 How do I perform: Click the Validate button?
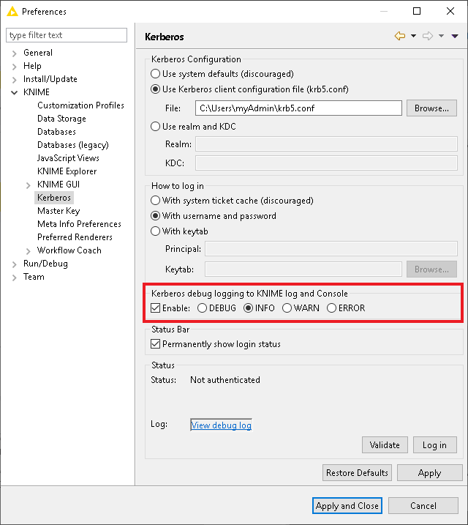coord(385,445)
